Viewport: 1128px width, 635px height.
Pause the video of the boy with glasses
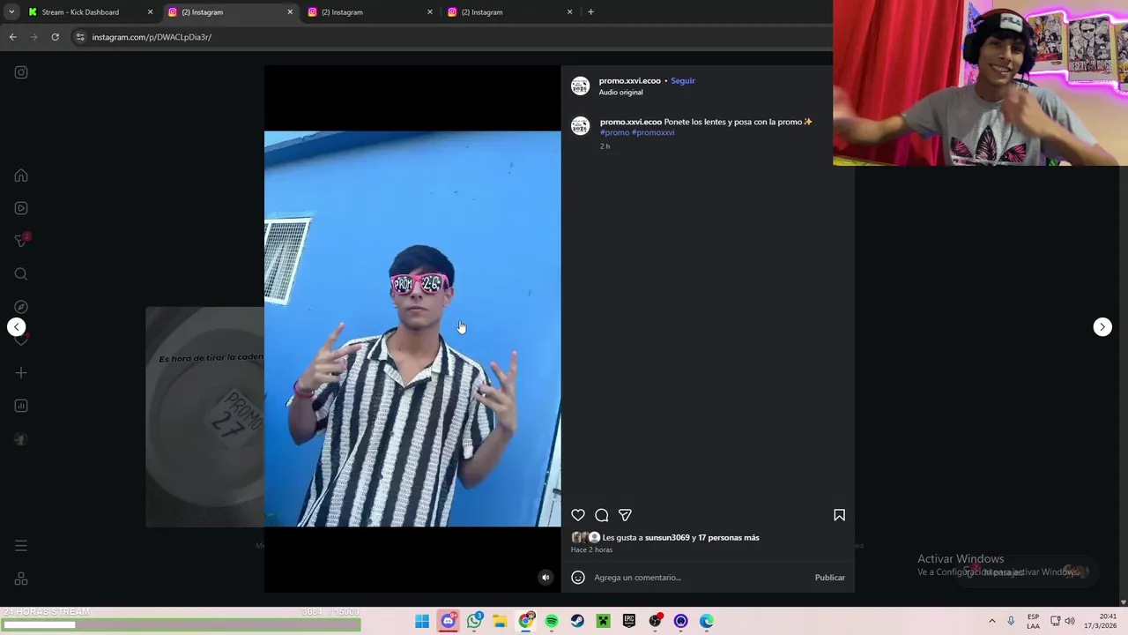point(412,329)
